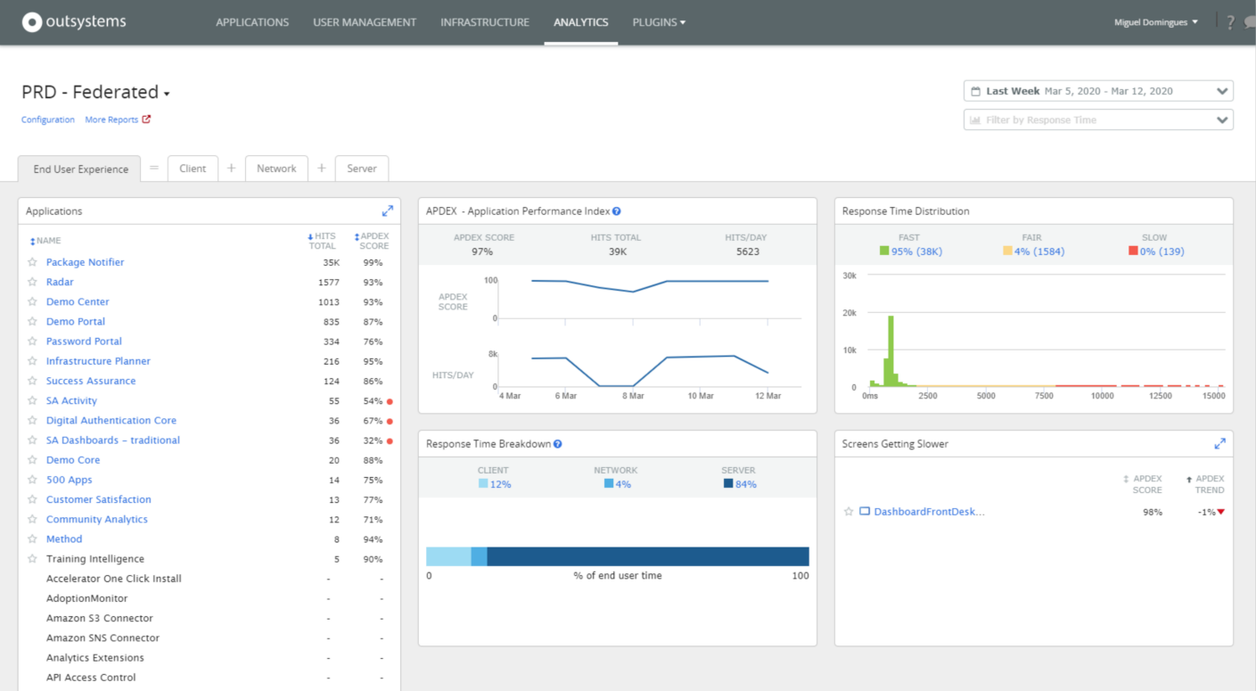Expand the Screens Getting Slower panel
This screenshot has height=691, width=1256.
pyautogui.click(x=1220, y=444)
